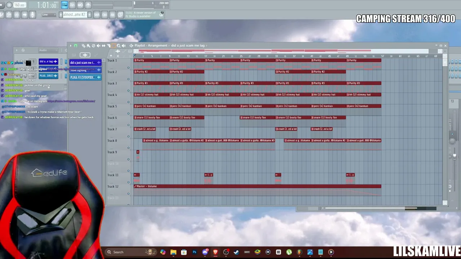This screenshot has width=461, height=259.
Task: Click bar 33 on the playlist ruler
Action: point(276,56)
